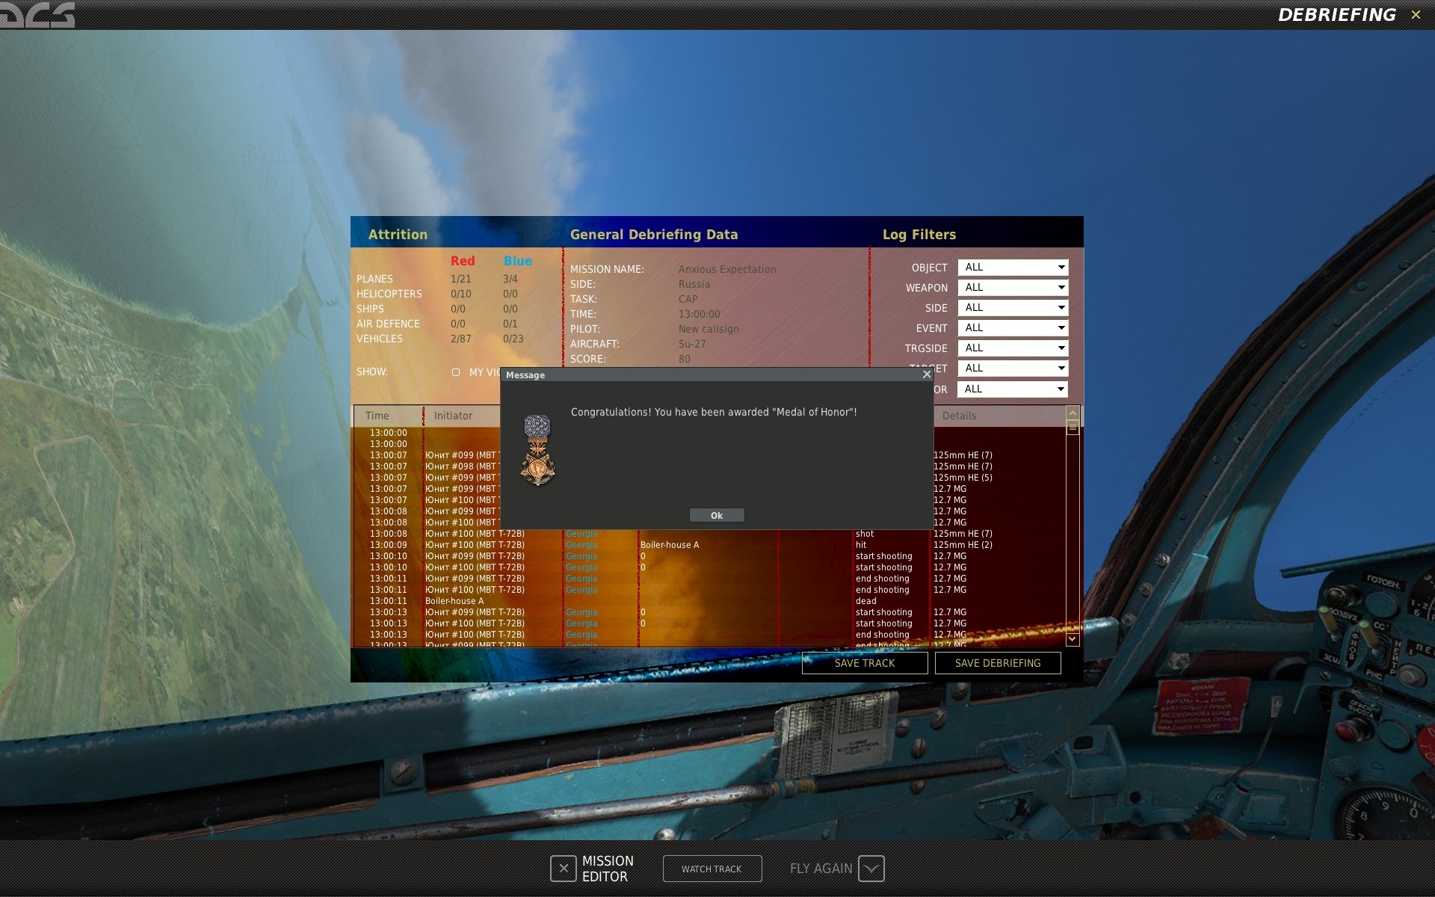Viewport: 1435px width, 897px height.
Task: Click the SAVE TRACK button
Action: (865, 663)
